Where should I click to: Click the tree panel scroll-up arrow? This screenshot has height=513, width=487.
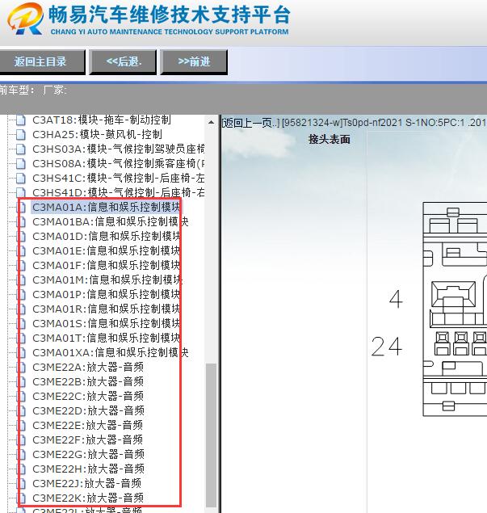pyautogui.click(x=212, y=122)
